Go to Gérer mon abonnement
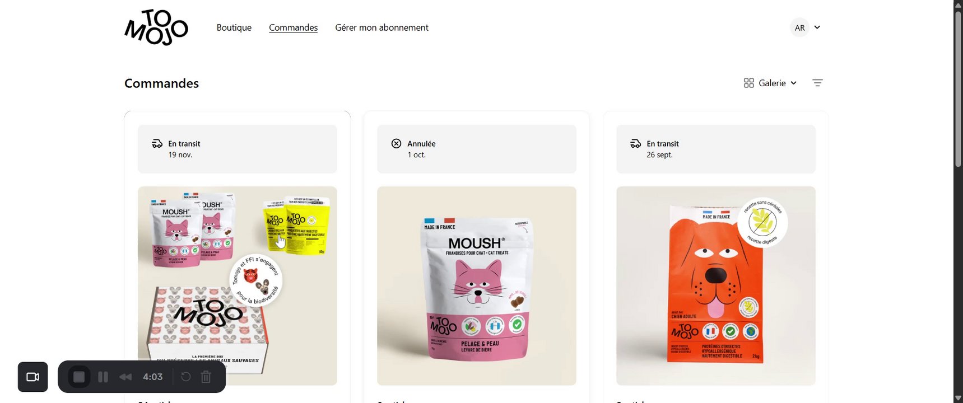This screenshot has height=403, width=963. click(382, 27)
